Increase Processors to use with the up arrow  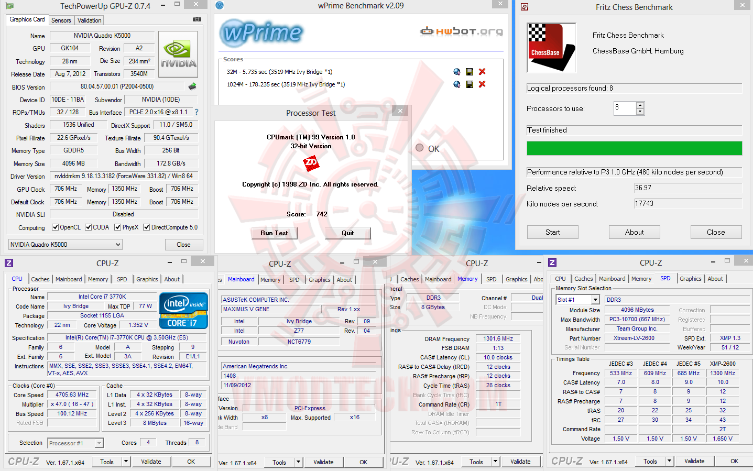coord(640,105)
